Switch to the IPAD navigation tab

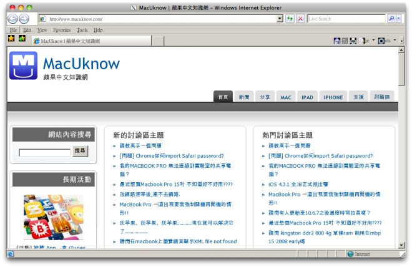(307, 97)
